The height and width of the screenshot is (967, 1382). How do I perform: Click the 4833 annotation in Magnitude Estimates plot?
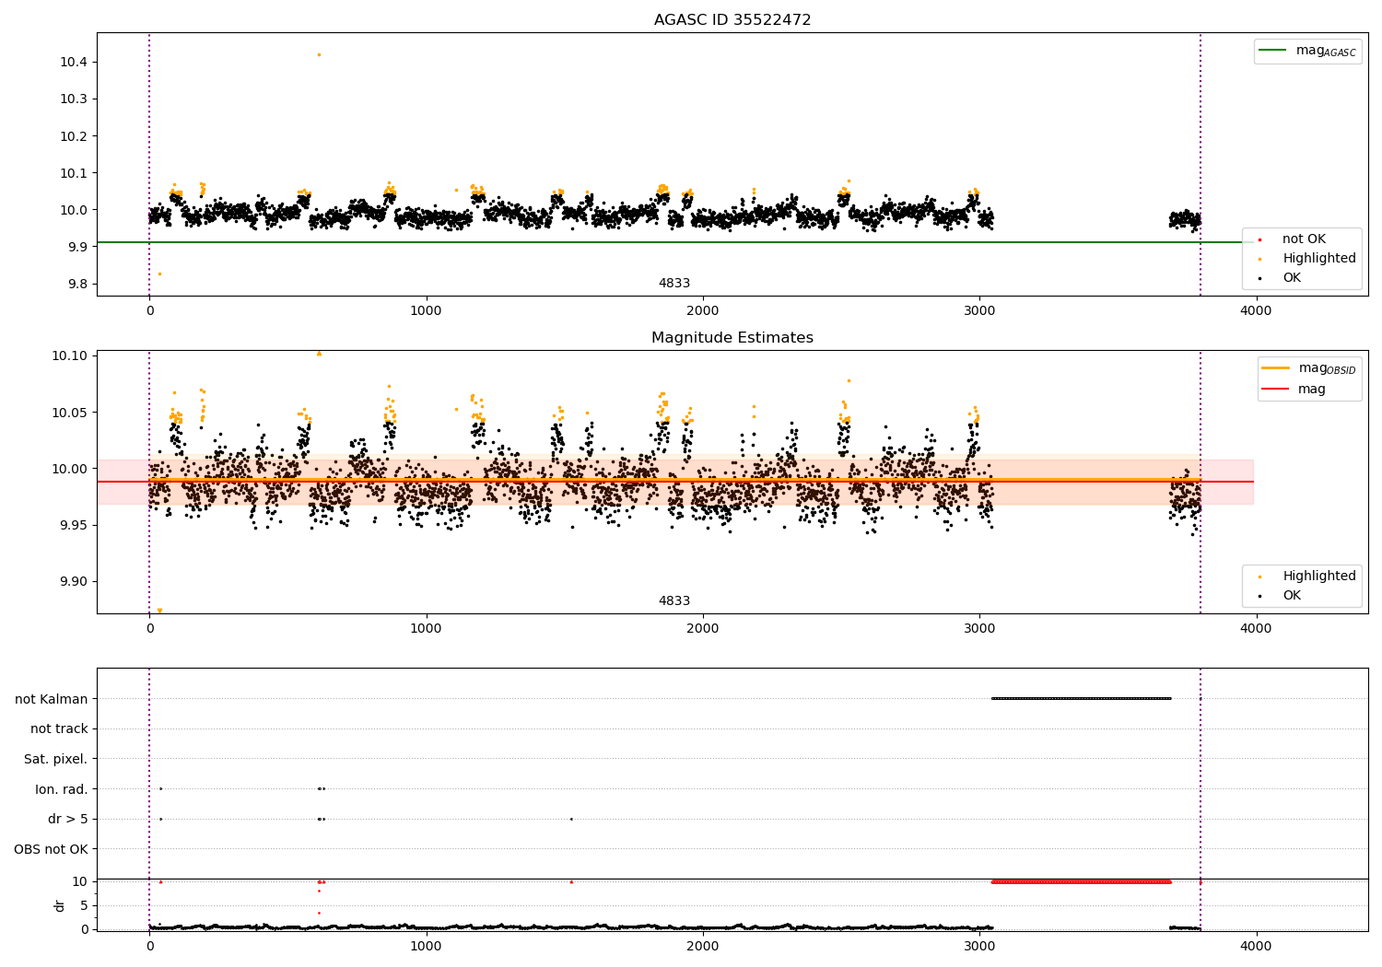(x=673, y=601)
